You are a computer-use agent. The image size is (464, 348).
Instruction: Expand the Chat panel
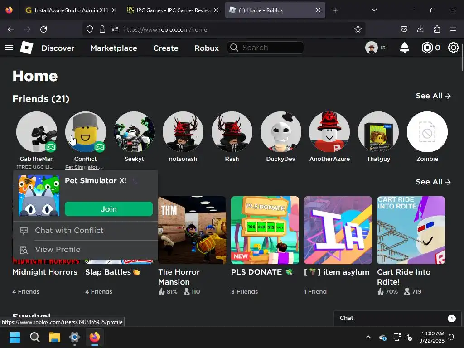tap(397, 318)
